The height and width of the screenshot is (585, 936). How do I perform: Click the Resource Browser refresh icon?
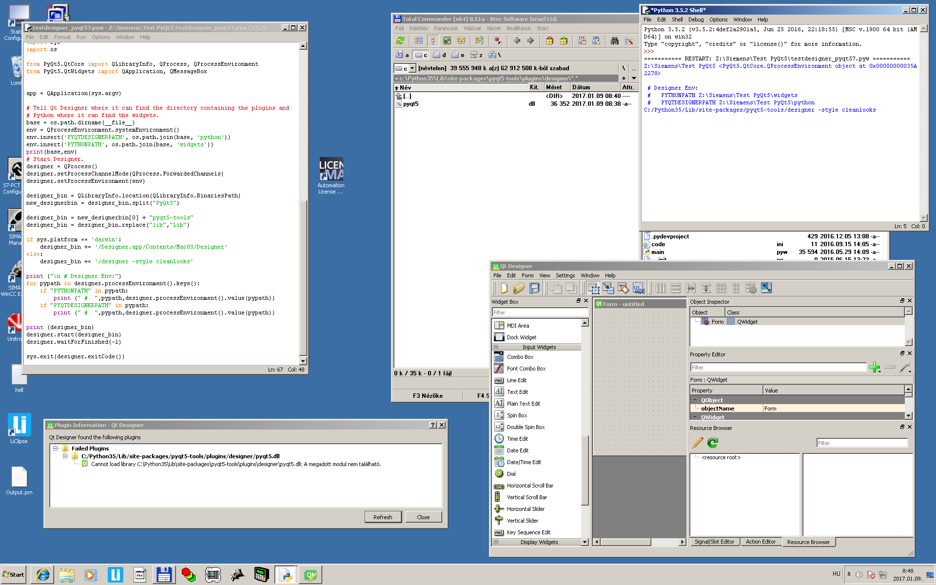pyautogui.click(x=712, y=443)
